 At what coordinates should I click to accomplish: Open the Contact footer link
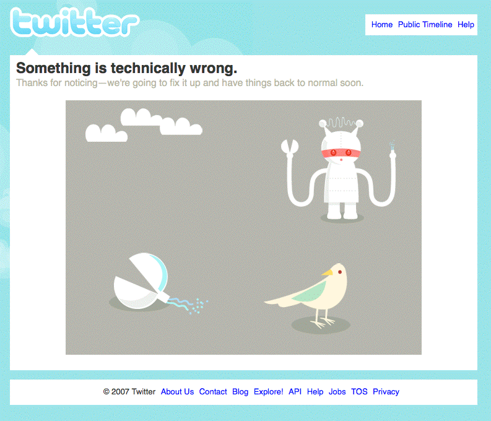213,391
